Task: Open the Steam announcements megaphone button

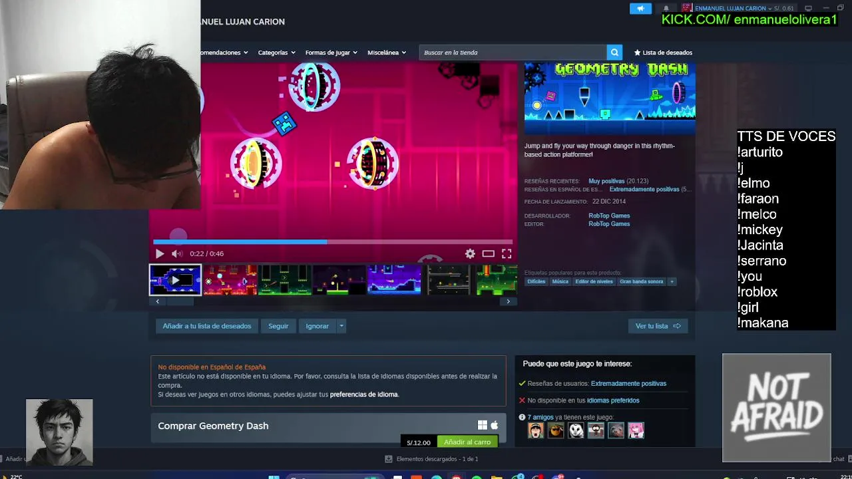Action: (x=640, y=9)
